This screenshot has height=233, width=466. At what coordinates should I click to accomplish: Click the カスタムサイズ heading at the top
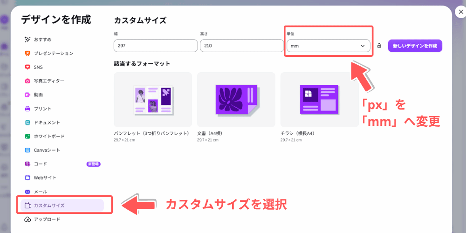click(x=140, y=21)
